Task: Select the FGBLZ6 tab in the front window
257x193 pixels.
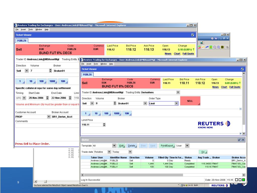Action: tap(87, 74)
